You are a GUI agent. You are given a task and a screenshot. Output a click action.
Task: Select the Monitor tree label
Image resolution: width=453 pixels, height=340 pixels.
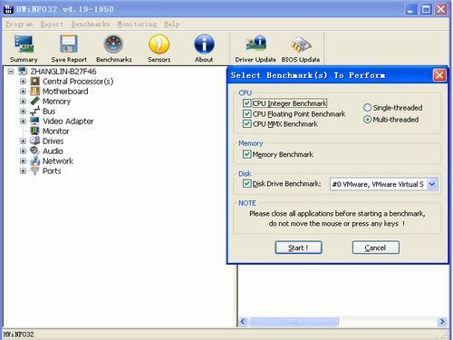(x=55, y=131)
